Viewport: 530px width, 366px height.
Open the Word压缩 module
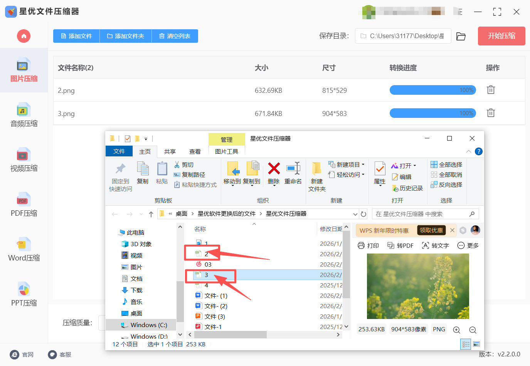24,250
